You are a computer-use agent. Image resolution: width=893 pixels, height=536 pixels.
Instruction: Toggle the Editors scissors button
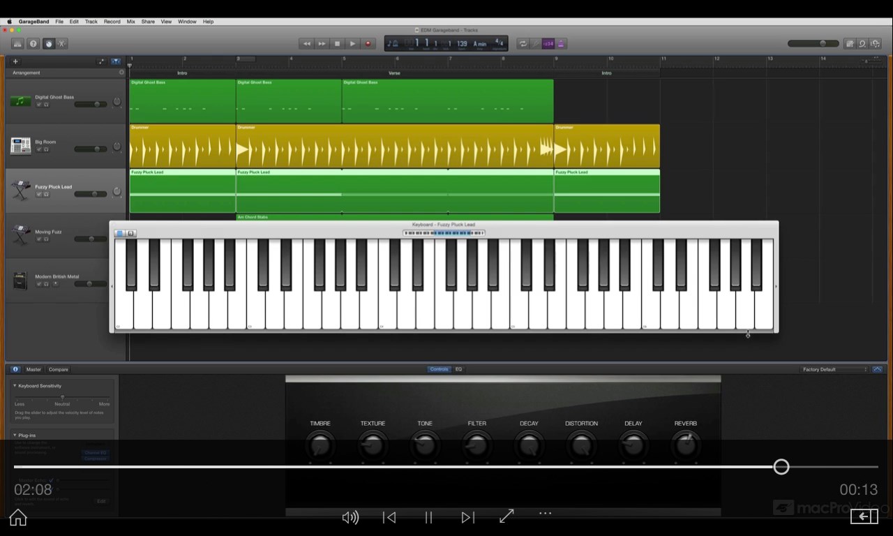[61, 44]
